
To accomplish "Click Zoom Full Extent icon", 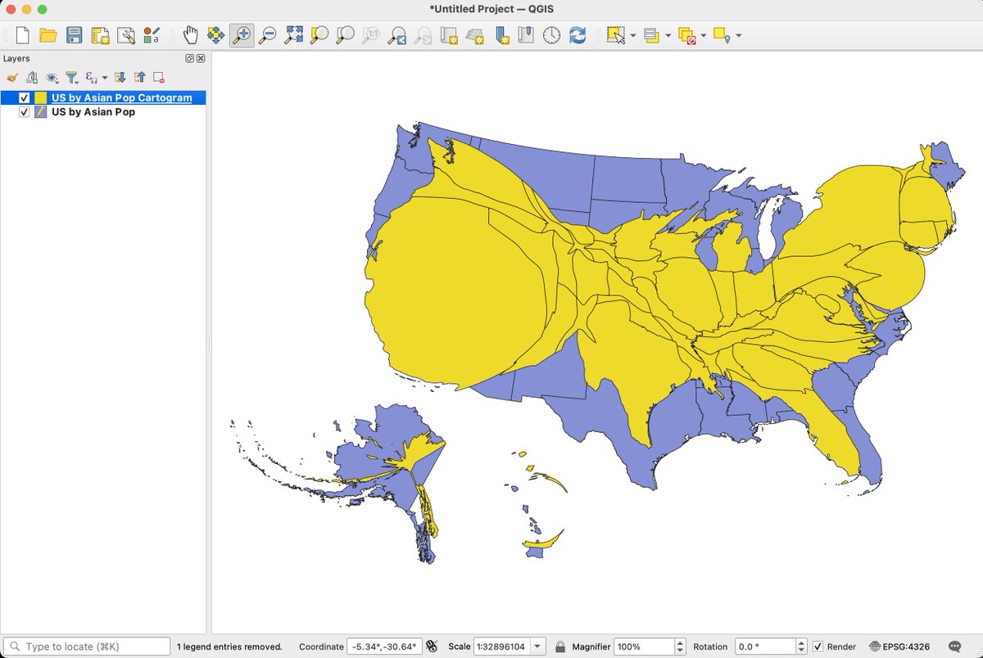I will (x=292, y=35).
